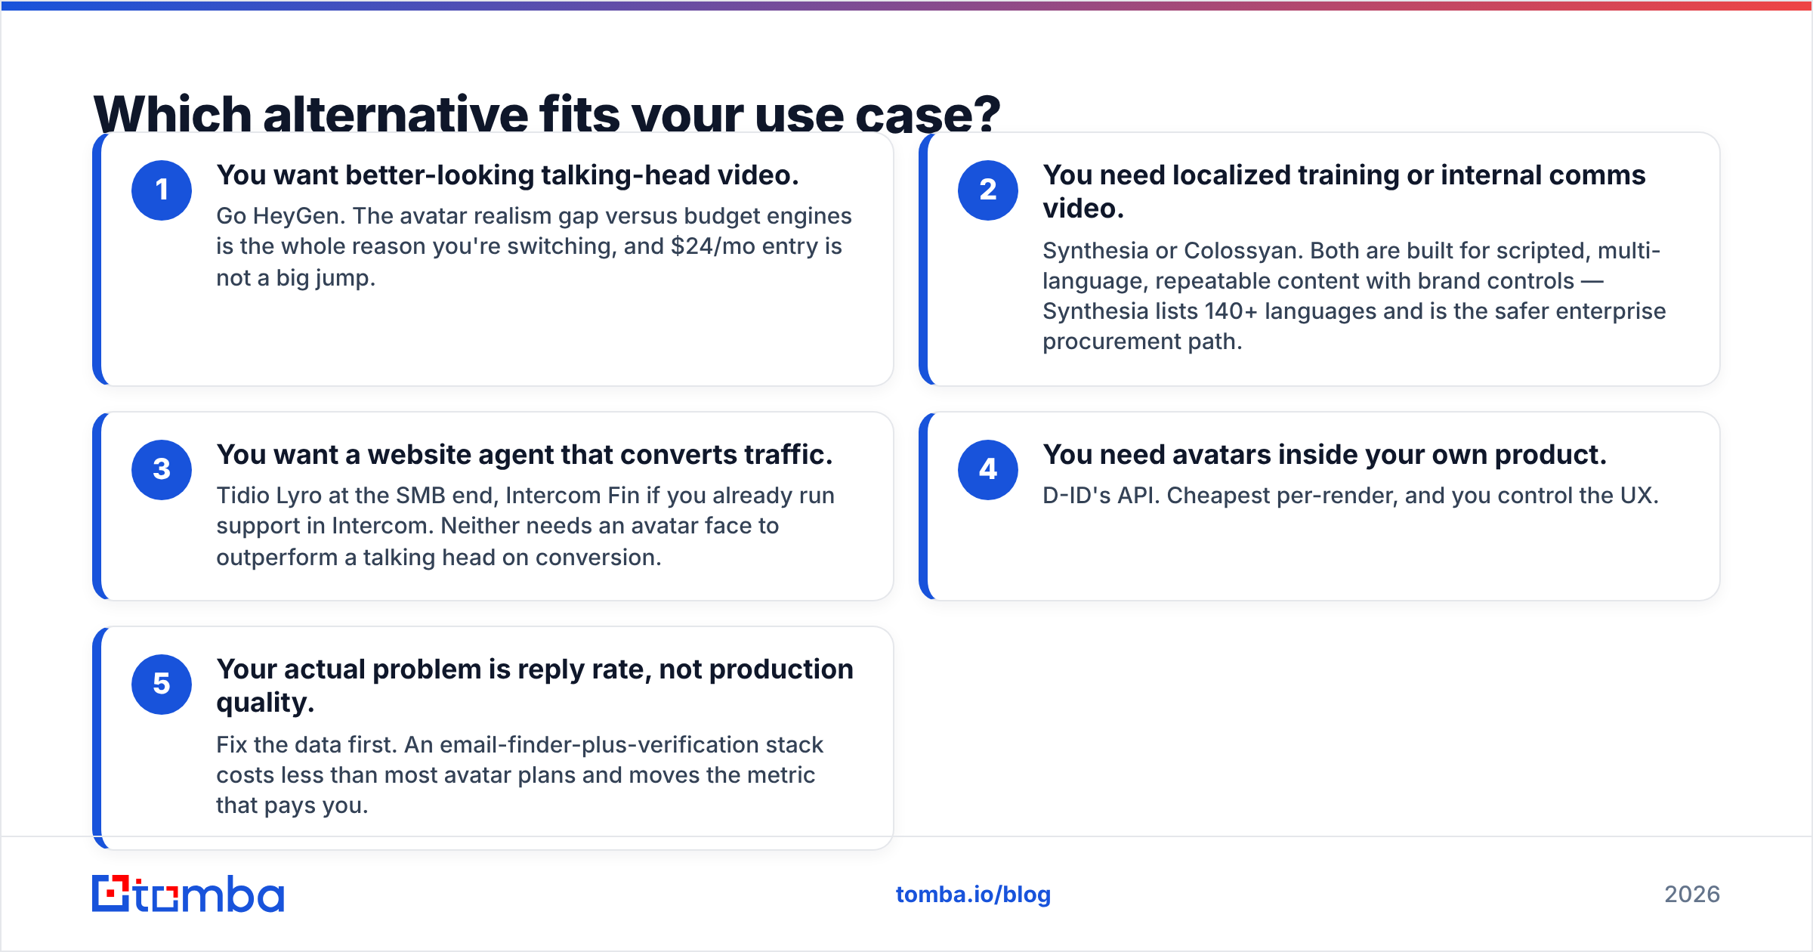Click the number 5 circle badge

pyautogui.click(x=162, y=685)
